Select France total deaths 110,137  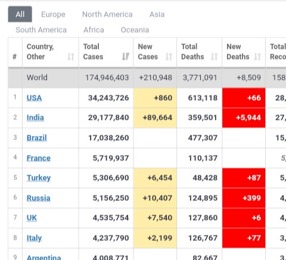[203, 158]
